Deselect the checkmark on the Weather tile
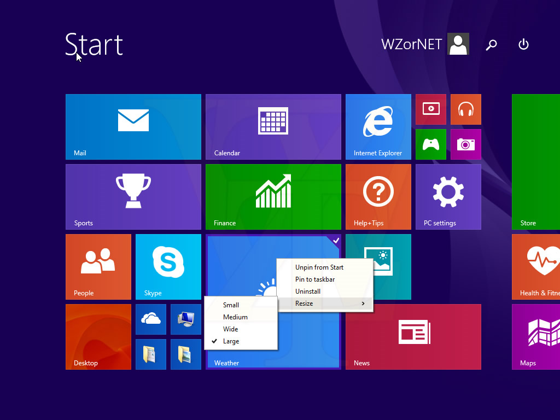This screenshot has width=560, height=420. tap(336, 241)
